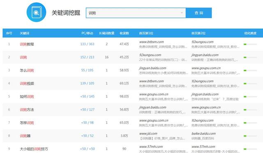The image size is (263, 153).
Task: Open 92xungou.com second-place result in row 4
Action: [203, 81]
